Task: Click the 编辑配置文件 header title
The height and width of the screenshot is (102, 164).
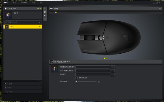Action: (x=60, y=62)
